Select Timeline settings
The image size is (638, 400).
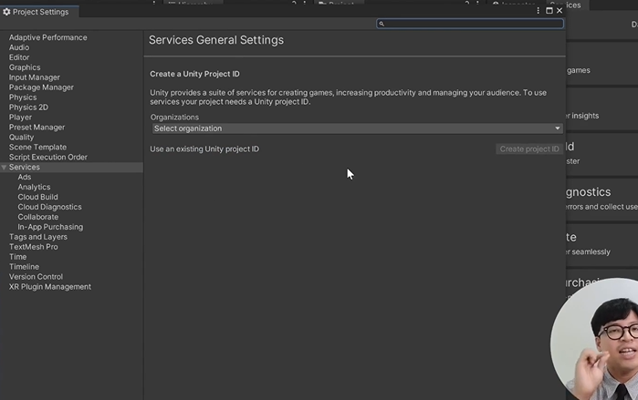coord(24,267)
